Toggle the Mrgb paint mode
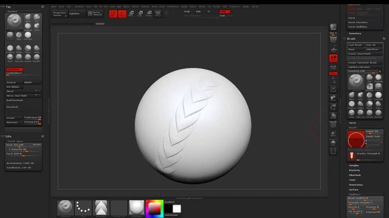Viewport: 389px width, 218px height. point(187,12)
